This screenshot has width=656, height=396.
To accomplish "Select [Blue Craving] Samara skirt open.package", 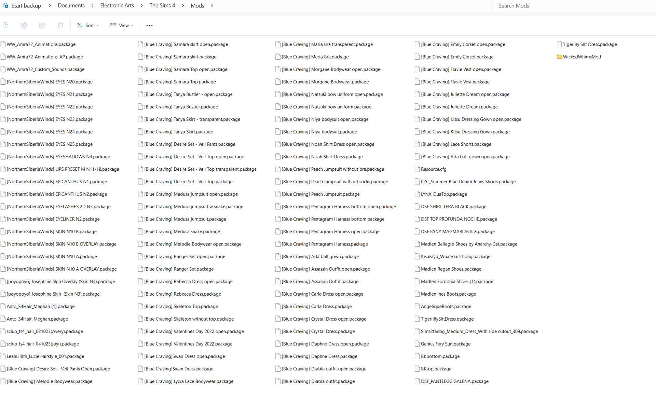I will pos(183,44).
